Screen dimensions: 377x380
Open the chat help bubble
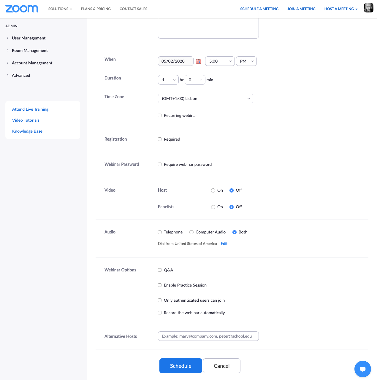[362, 369]
